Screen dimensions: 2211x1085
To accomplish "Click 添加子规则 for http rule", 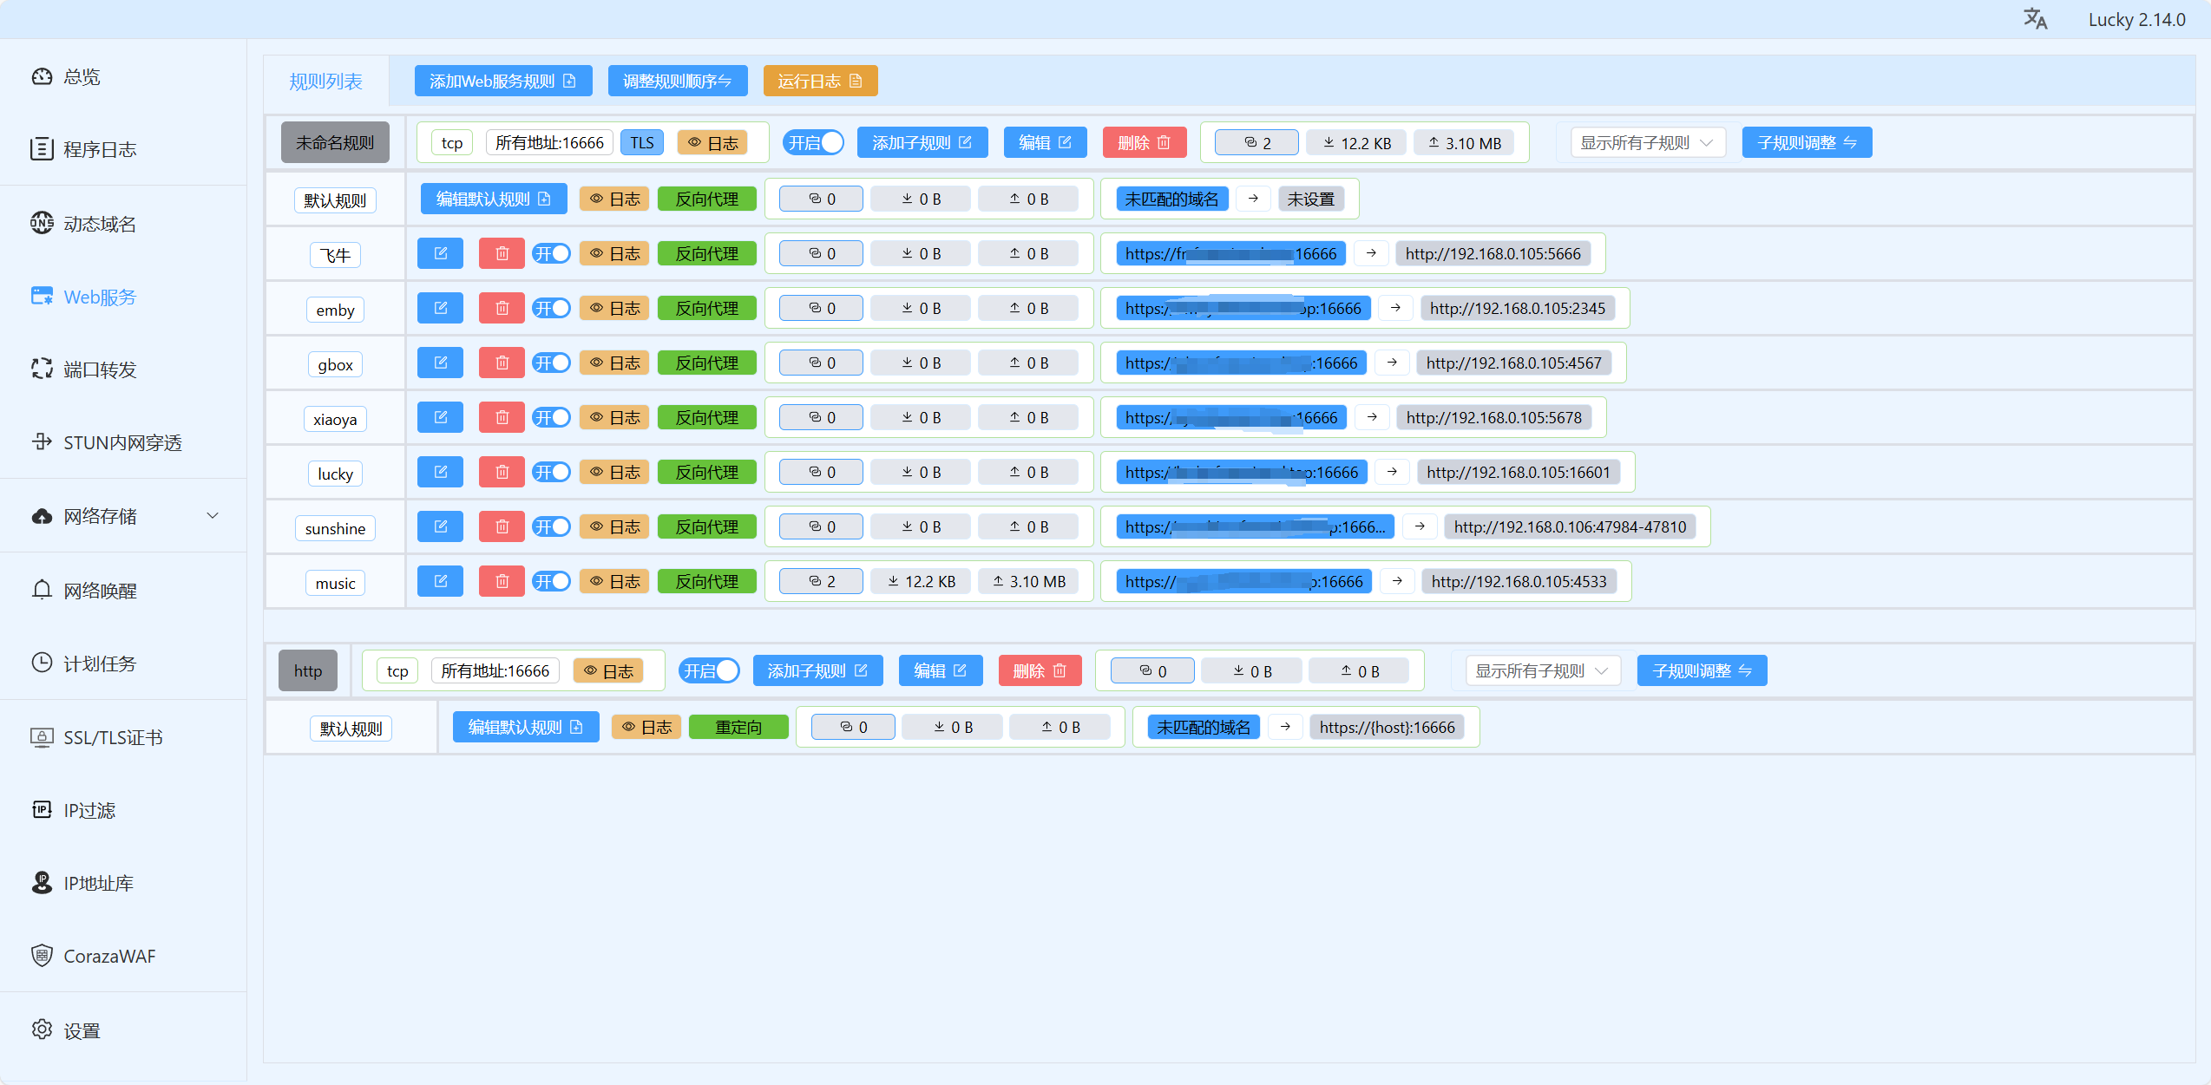I will pos(817,670).
